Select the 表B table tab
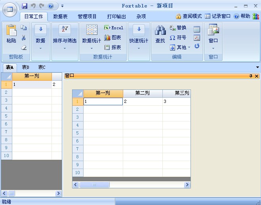 point(25,67)
